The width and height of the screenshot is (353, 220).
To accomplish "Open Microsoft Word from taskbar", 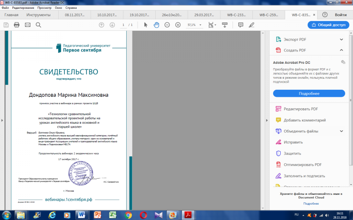I will point(82,215).
